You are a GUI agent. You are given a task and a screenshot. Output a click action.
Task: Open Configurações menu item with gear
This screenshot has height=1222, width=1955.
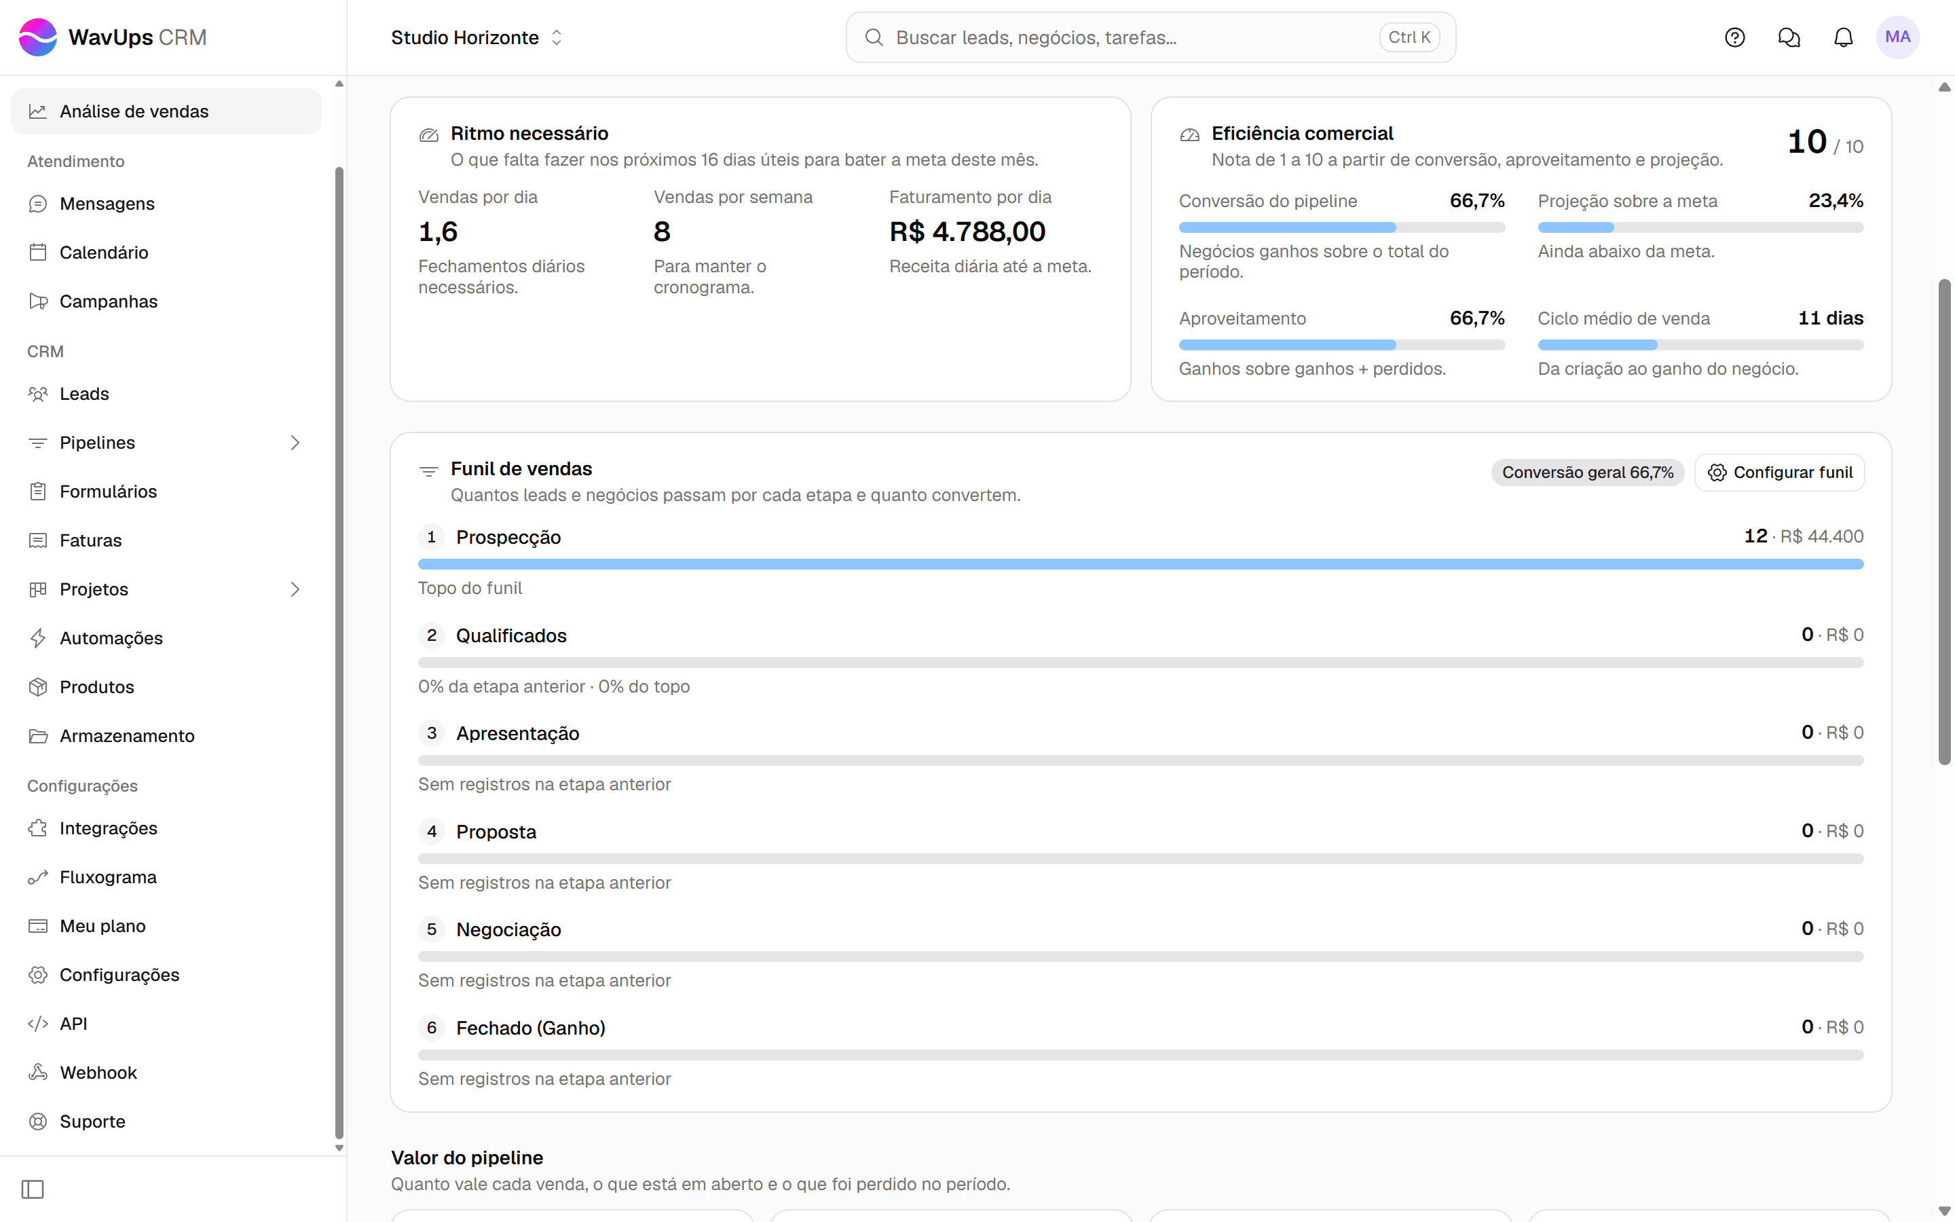(x=166, y=975)
